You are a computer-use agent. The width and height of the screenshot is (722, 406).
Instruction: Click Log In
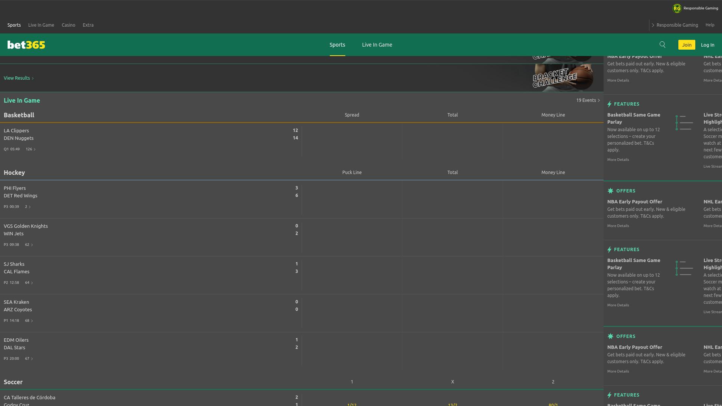pos(707,45)
